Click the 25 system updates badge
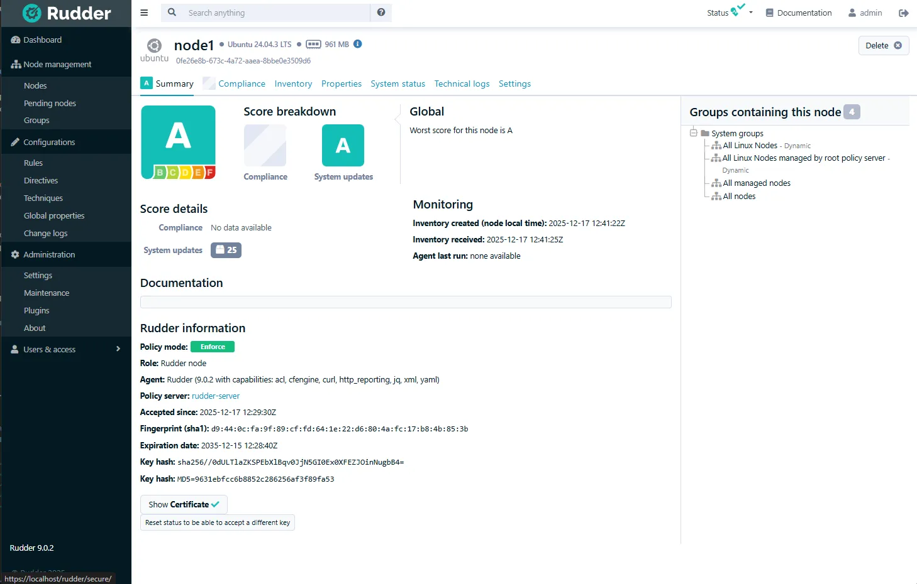This screenshot has width=917, height=584. pos(226,250)
